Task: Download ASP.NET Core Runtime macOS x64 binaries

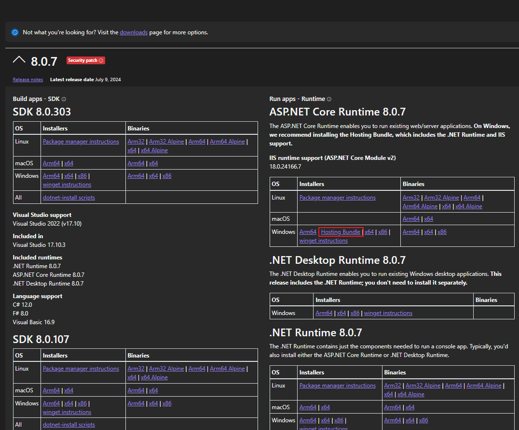Action: click(429, 219)
